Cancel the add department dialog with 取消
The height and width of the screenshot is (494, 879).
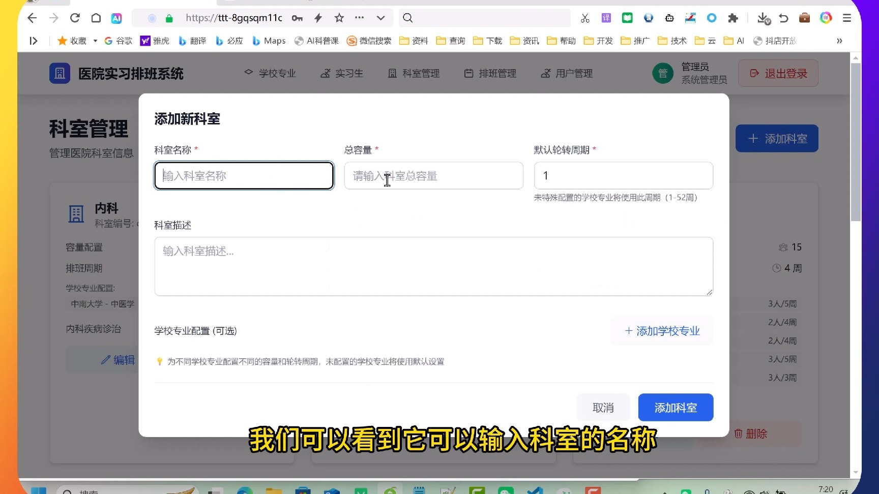603,407
